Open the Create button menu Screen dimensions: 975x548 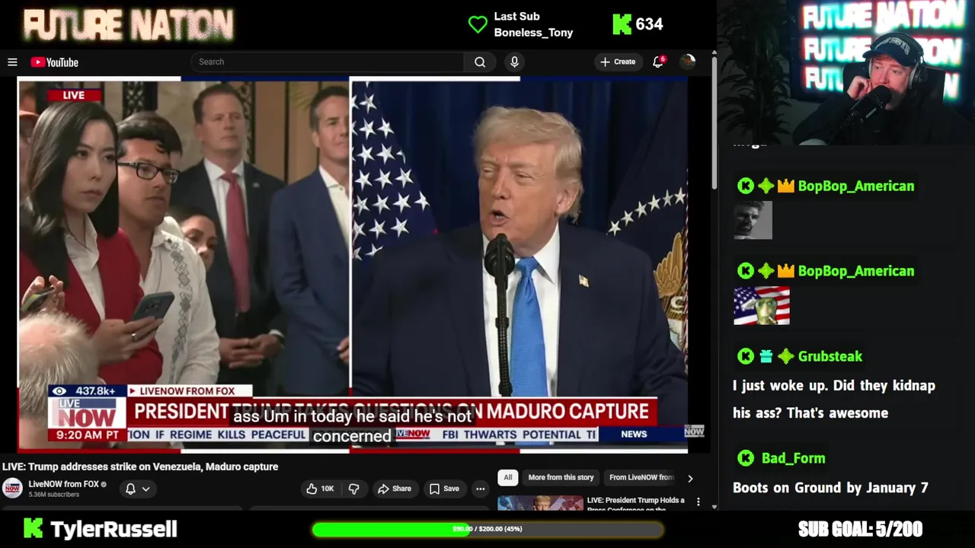pos(617,62)
